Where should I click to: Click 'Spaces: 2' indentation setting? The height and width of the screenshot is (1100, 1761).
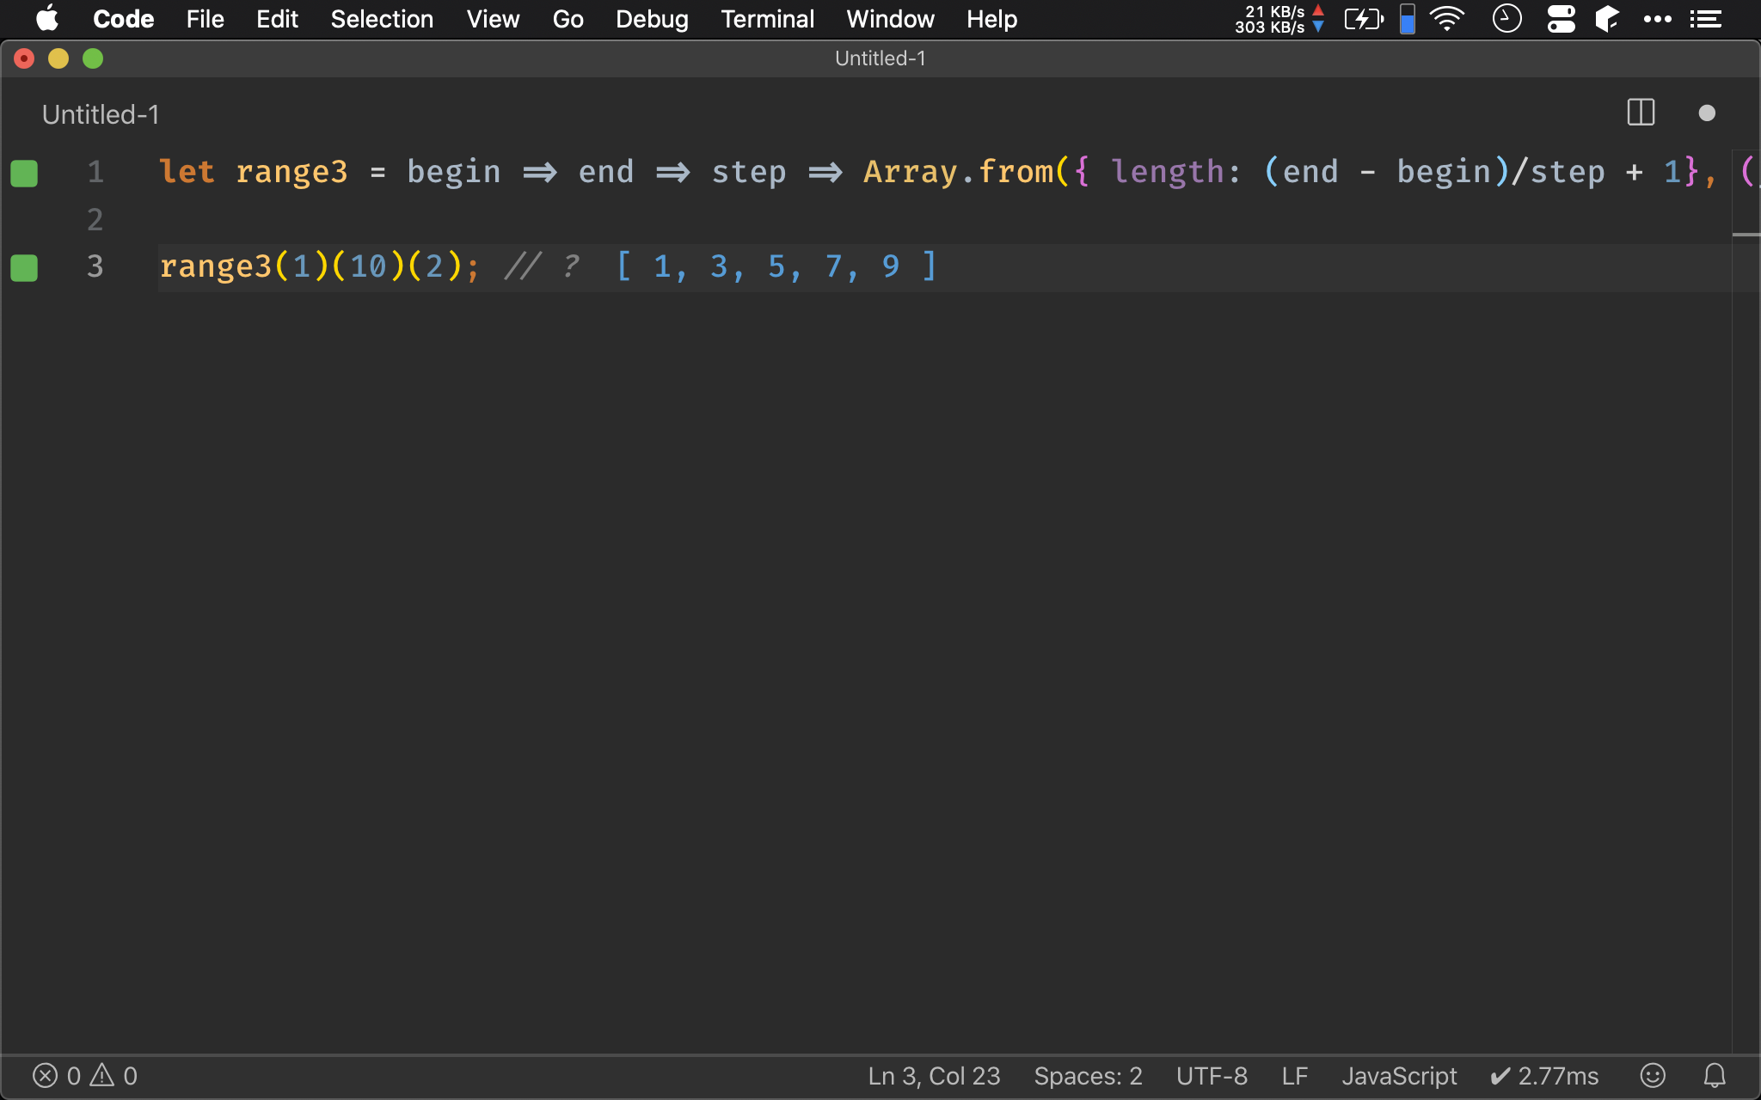point(1088,1076)
